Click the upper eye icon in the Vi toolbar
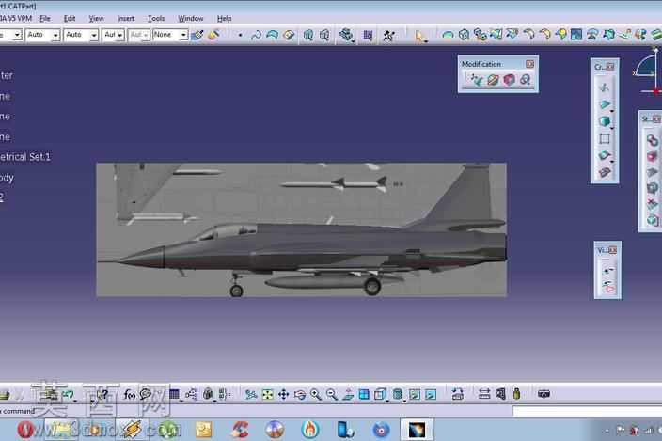662x441 pixels. coord(608,270)
